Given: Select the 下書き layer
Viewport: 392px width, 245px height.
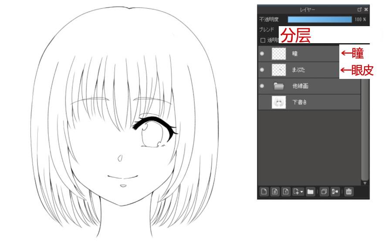Looking at the screenshot, I should pos(309,102).
